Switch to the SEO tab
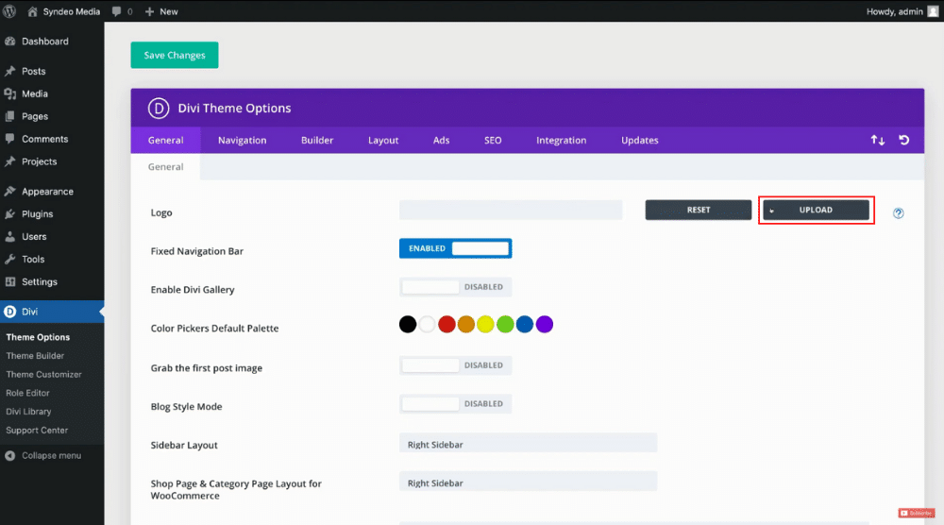The height and width of the screenshot is (525, 944). 493,141
